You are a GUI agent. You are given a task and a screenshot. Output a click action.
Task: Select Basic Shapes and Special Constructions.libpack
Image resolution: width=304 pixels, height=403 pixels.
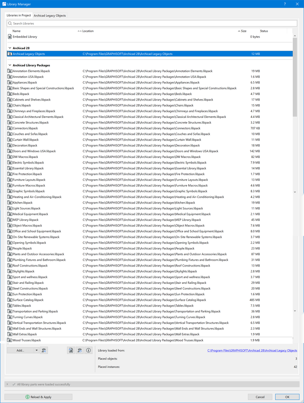(x=150, y=88)
